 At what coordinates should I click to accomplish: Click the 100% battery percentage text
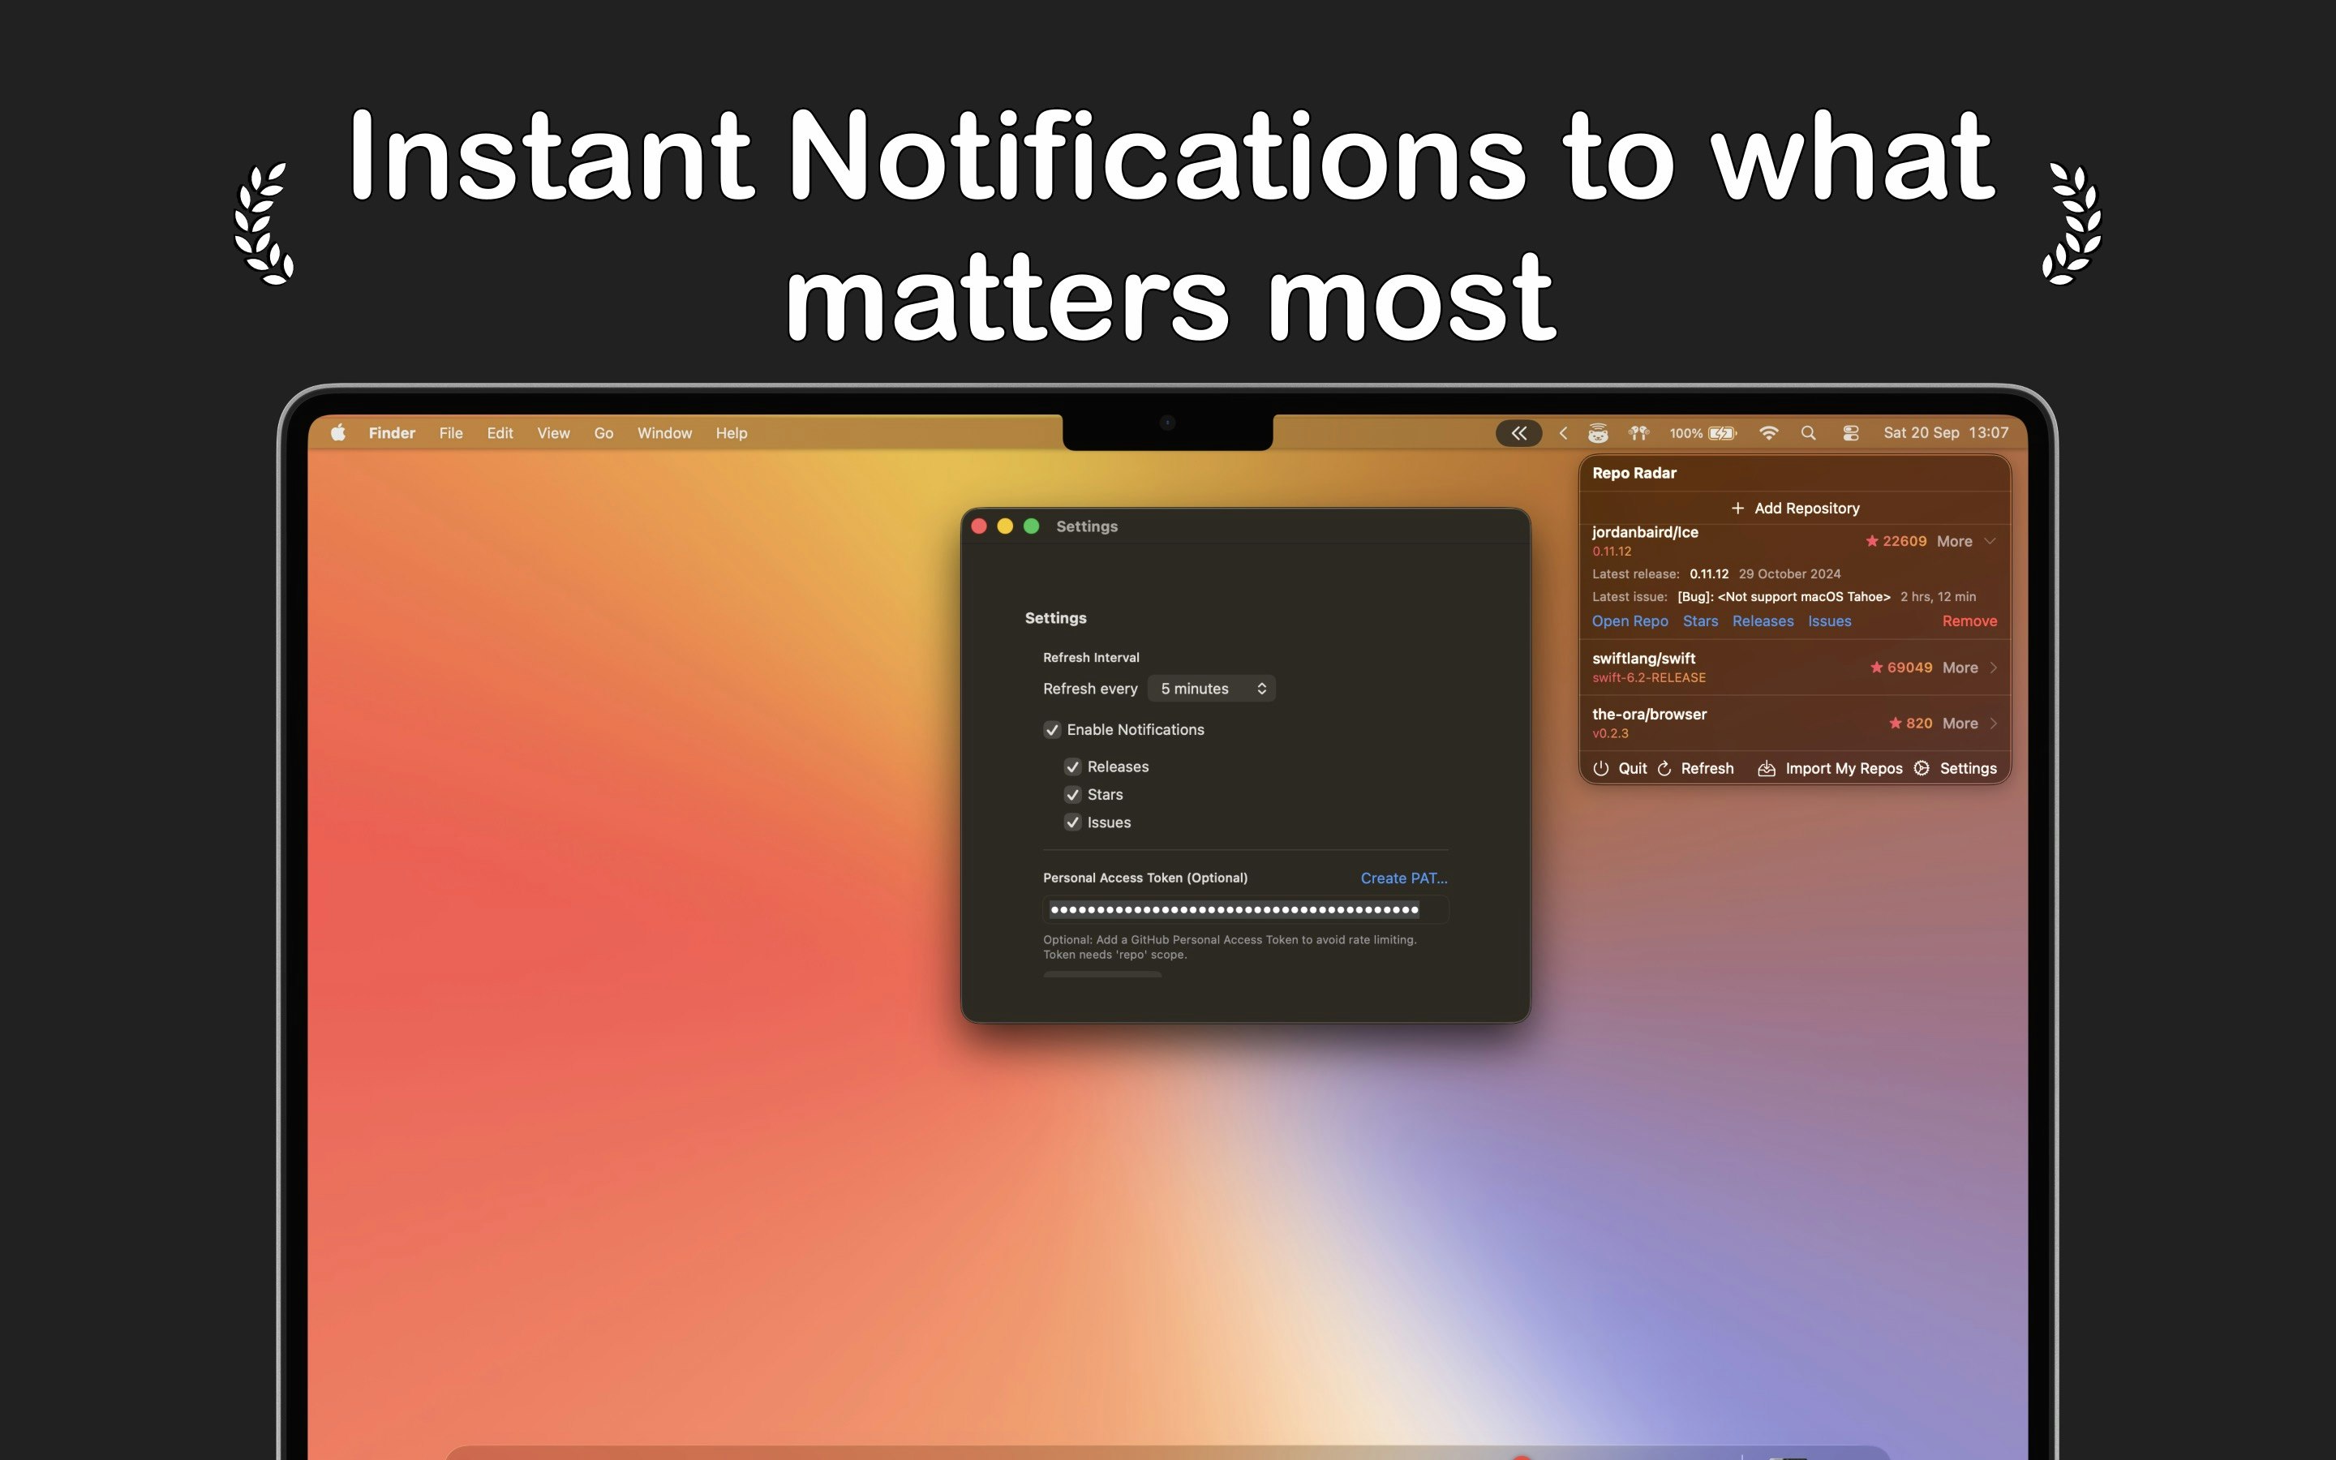tap(1685, 434)
